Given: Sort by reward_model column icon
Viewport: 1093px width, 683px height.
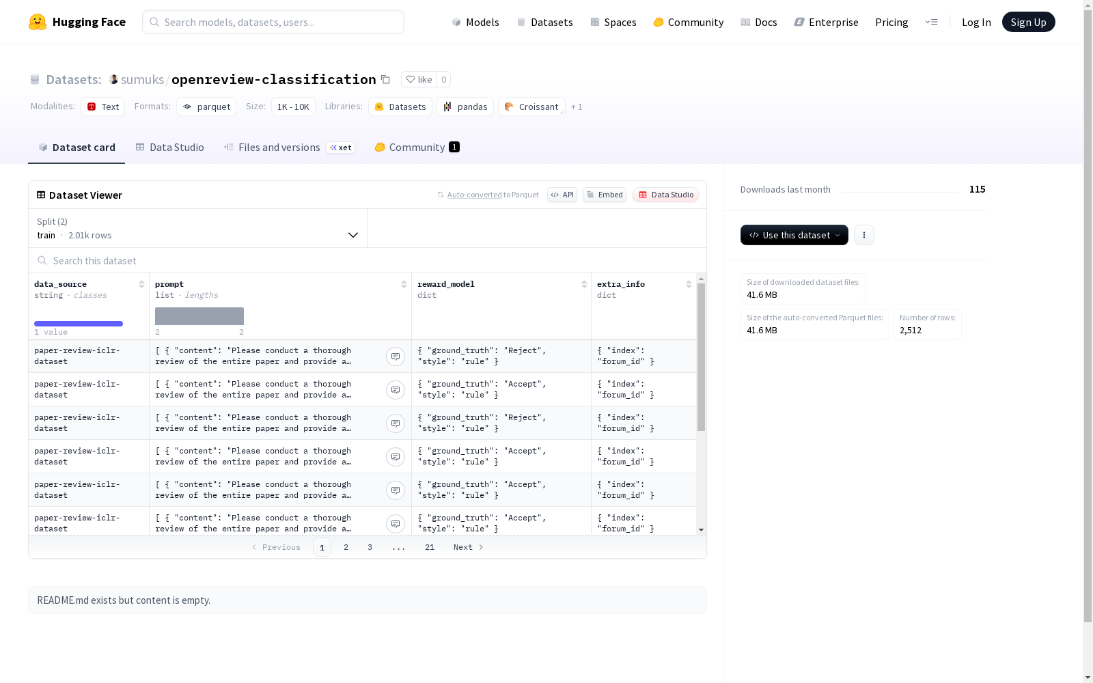Looking at the screenshot, I should 584,284.
